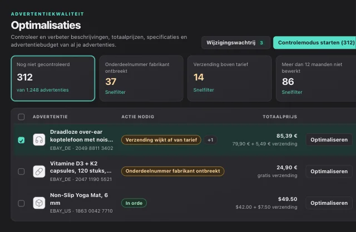Click the 79,90 € + 5,49 € verzending breakdown

pos(265,144)
